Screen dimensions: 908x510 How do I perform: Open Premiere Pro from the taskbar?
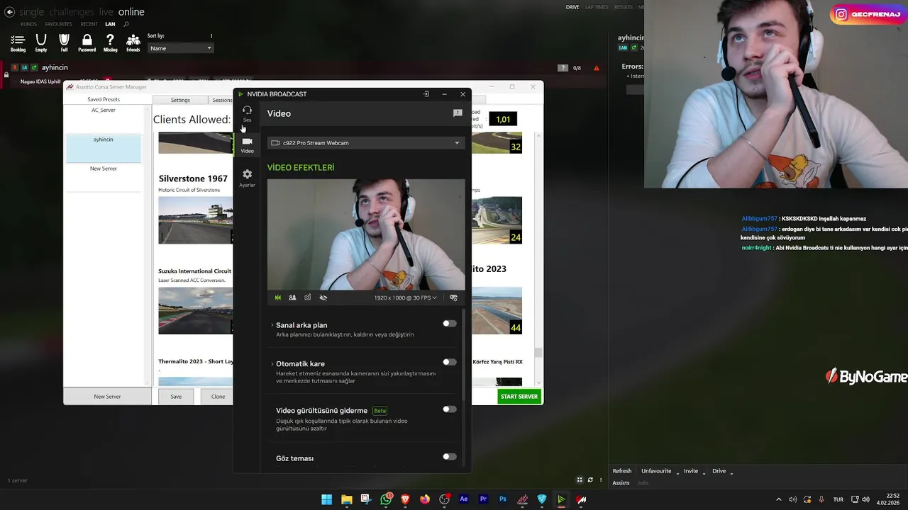click(x=484, y=499)
